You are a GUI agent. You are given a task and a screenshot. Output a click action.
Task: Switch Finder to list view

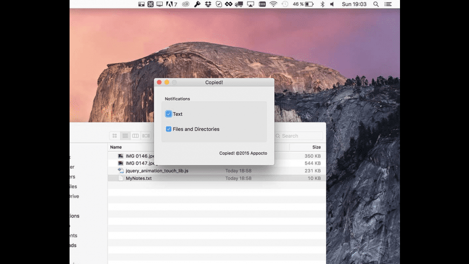pyautogui.click(x=125, y=136)
